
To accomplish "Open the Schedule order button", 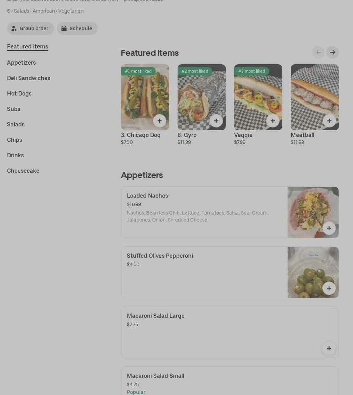I will click(77, 28).
